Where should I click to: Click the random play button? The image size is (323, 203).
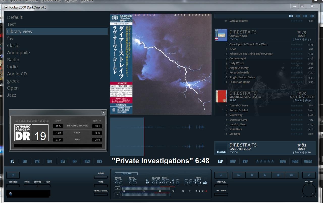[x=309, y=175]
